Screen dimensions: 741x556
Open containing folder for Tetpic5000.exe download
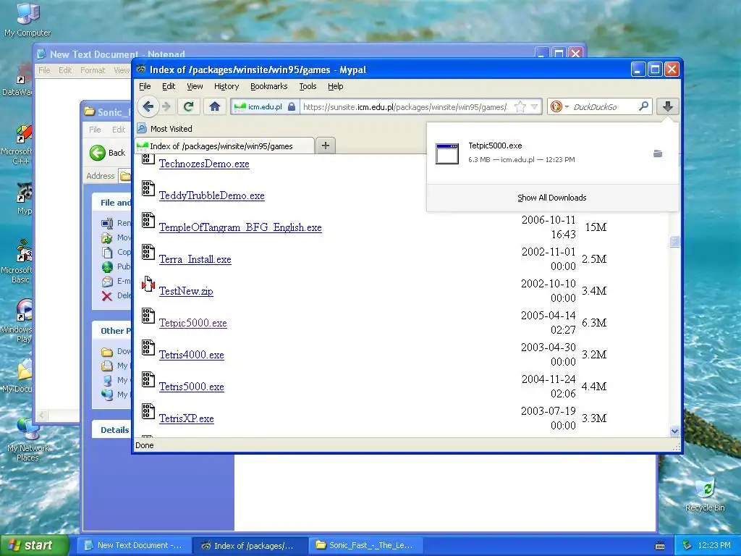tap(657, 153)
